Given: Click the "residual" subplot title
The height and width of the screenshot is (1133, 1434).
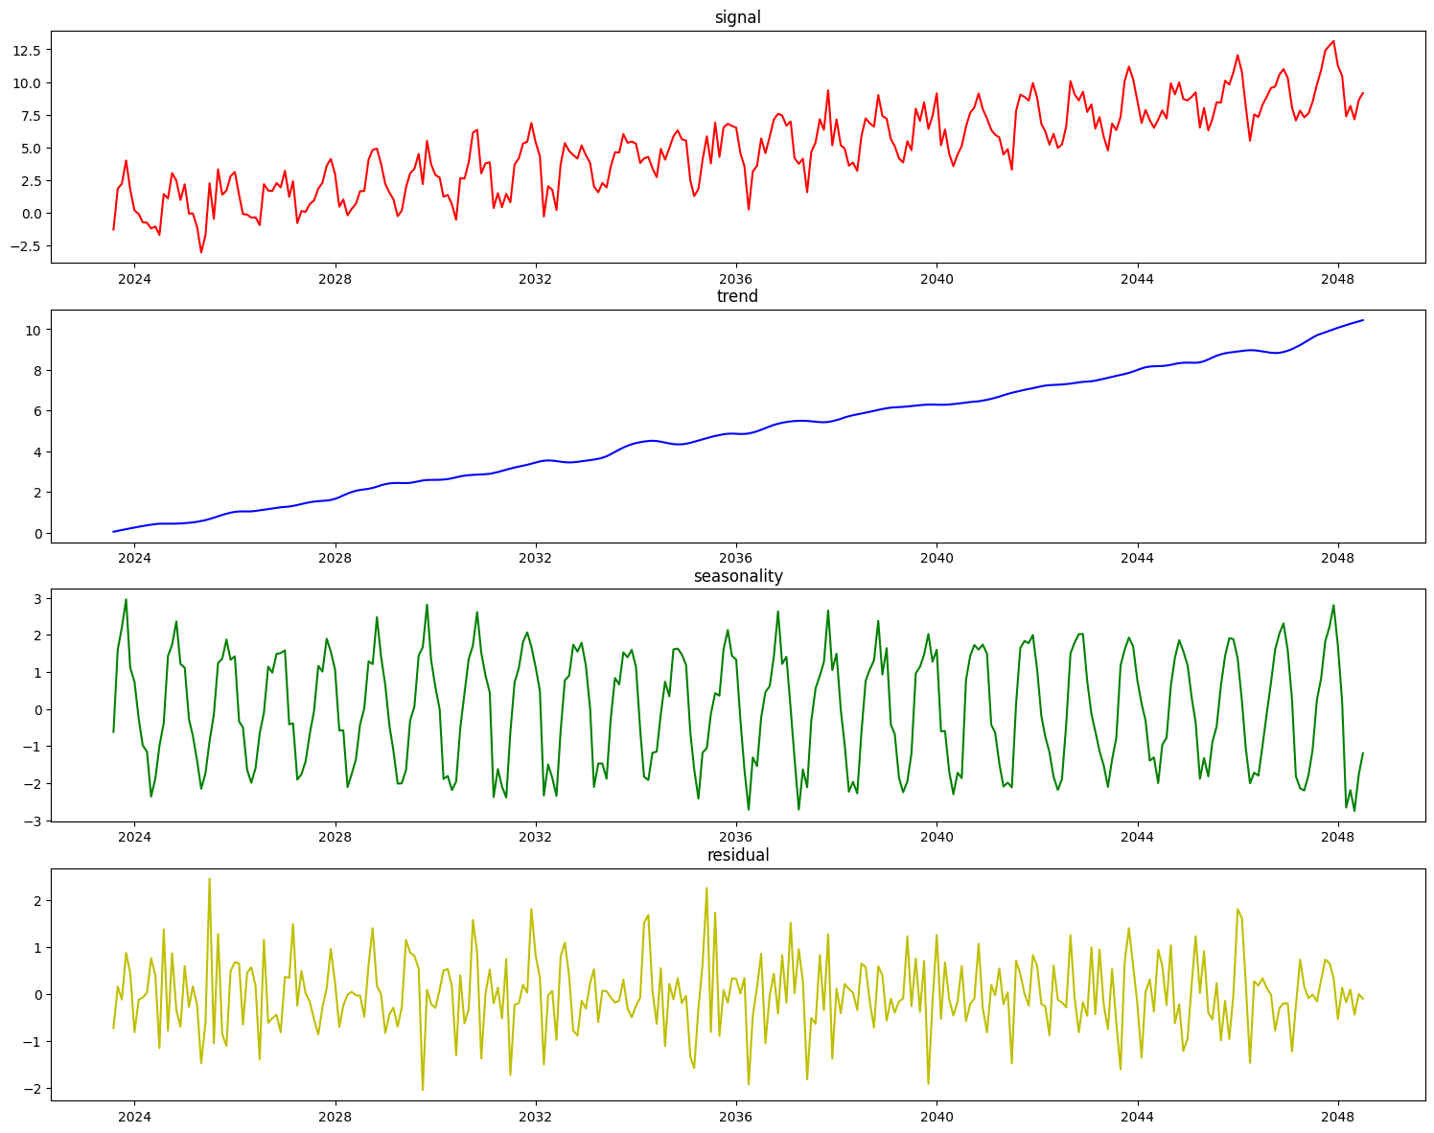Looking at the screenshot, I should 737,855.
